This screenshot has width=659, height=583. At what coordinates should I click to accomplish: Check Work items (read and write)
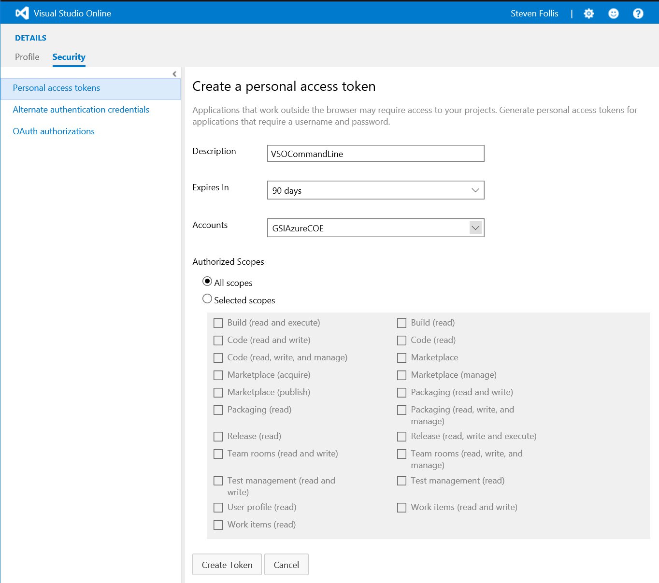tap(401, 508)
